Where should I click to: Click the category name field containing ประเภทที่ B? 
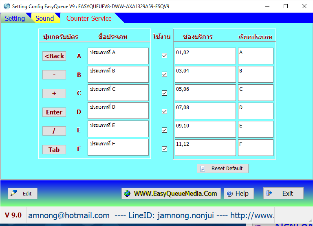[x=118, y=74]
